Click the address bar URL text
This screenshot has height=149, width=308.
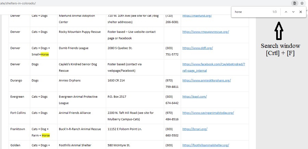(18, 3)
